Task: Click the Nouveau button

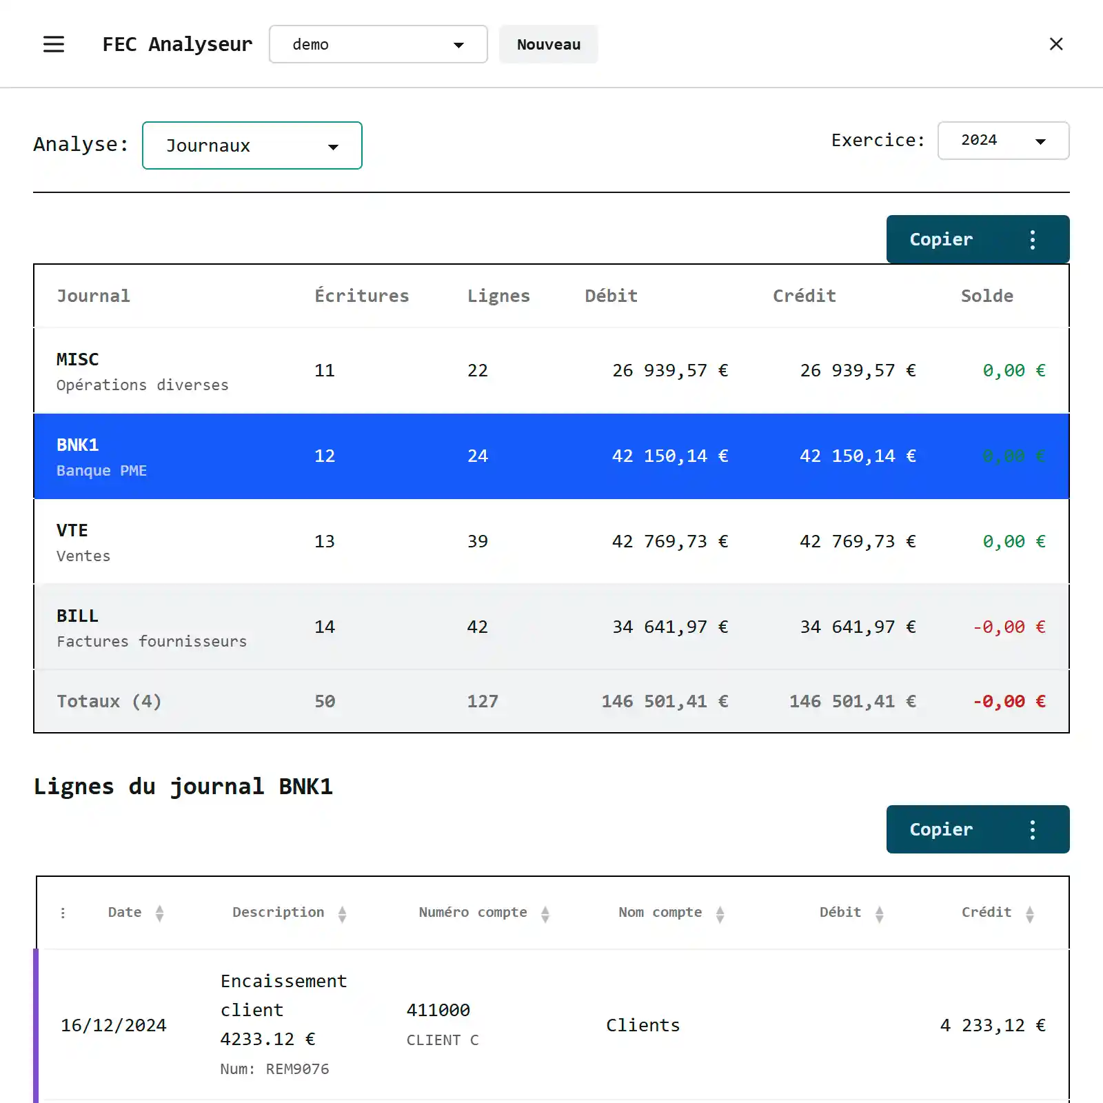Action: (x=548, y=44)
